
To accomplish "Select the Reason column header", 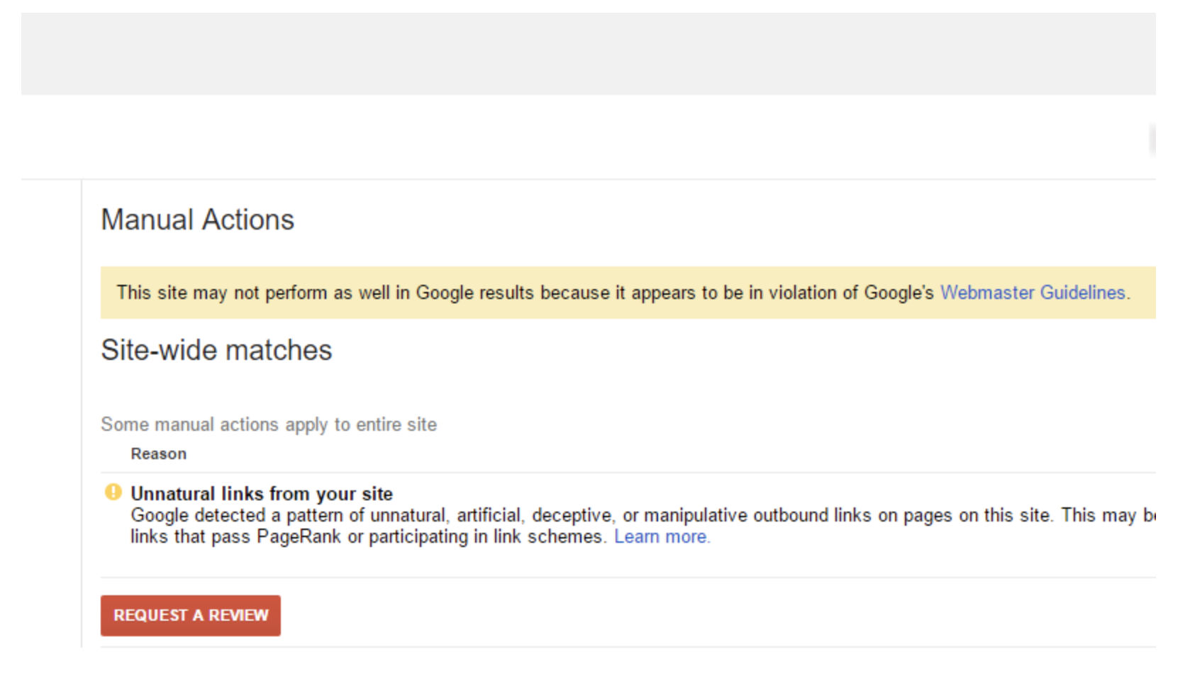I will [x=158, y=454].
